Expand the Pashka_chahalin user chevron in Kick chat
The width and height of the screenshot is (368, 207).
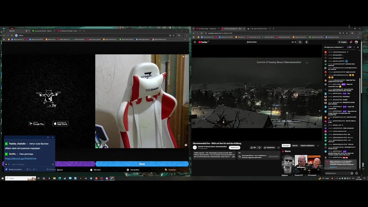pos(27,144)
